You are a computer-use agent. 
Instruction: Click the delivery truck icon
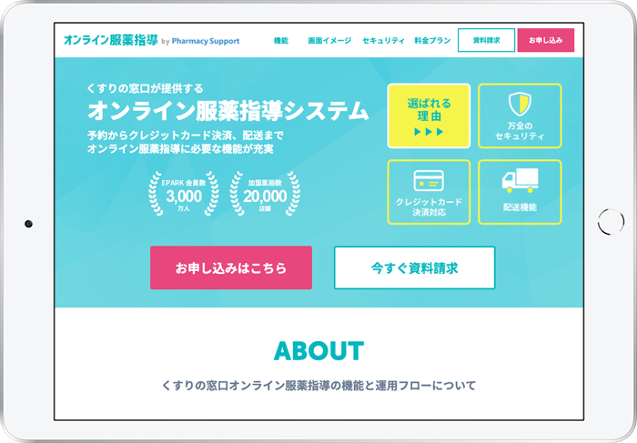point(520,180)
